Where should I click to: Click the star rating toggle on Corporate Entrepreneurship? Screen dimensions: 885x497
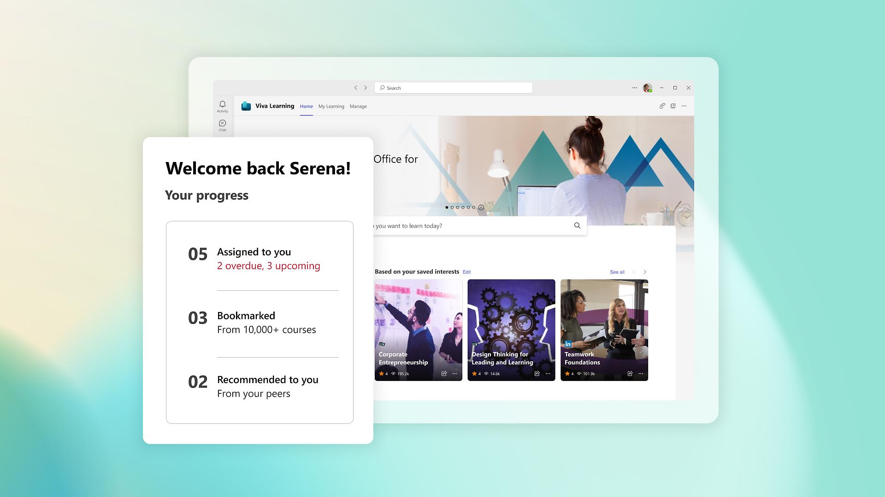[x=381, y=373]
